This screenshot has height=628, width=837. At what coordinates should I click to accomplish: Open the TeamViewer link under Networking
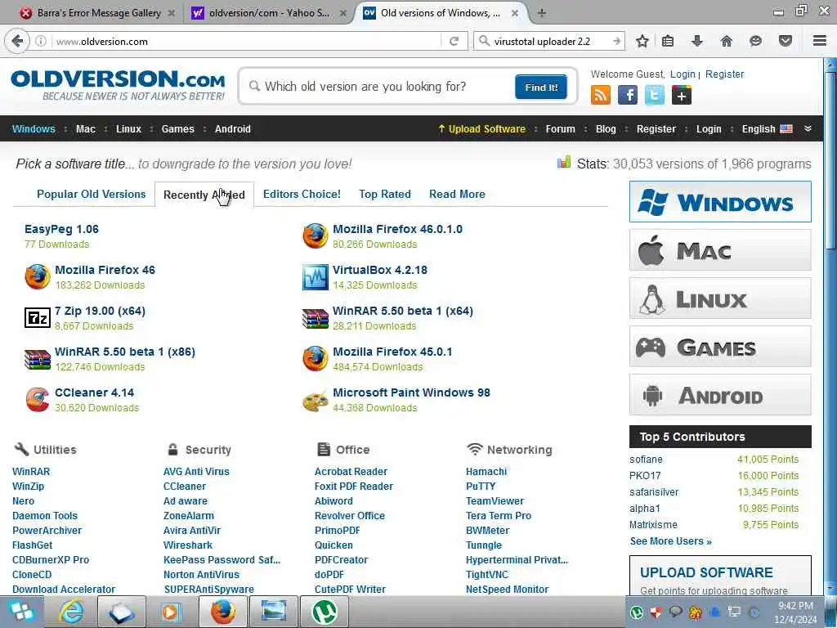click(495, 501)
